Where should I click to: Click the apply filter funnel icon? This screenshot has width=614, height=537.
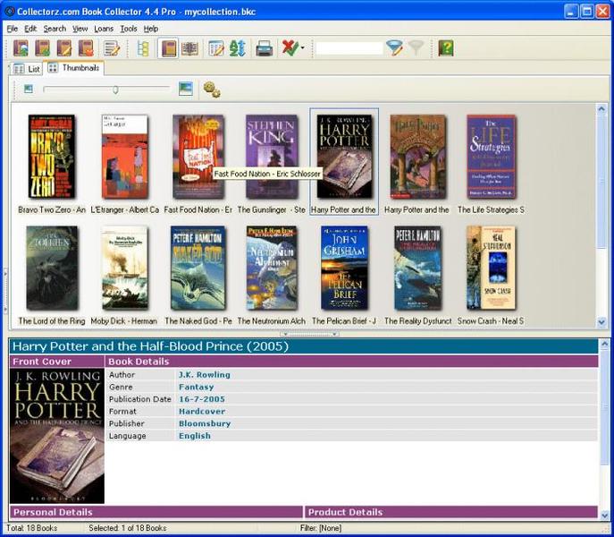coord(394,48)
